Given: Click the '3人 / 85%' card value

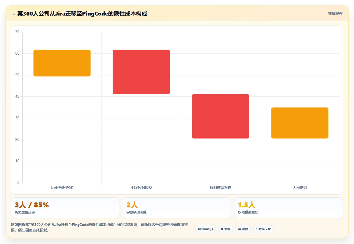Looking at the screenshot, I should 32,205.
